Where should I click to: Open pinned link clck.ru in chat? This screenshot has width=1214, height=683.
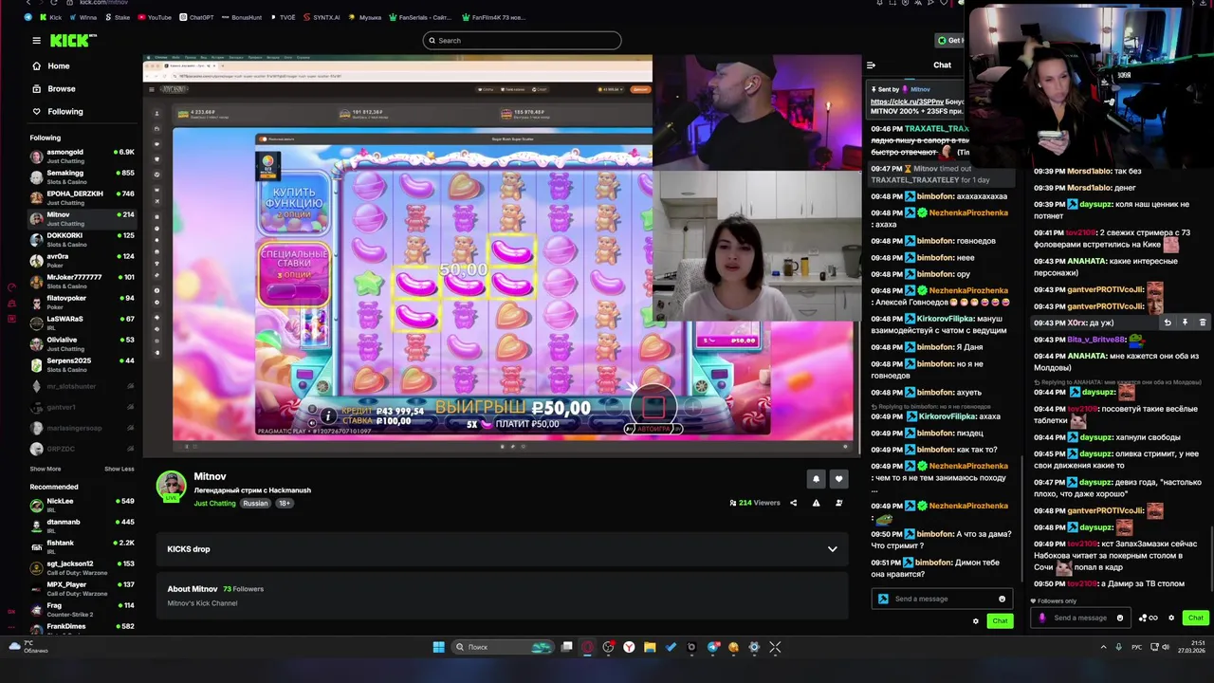[x=907, y=102]
